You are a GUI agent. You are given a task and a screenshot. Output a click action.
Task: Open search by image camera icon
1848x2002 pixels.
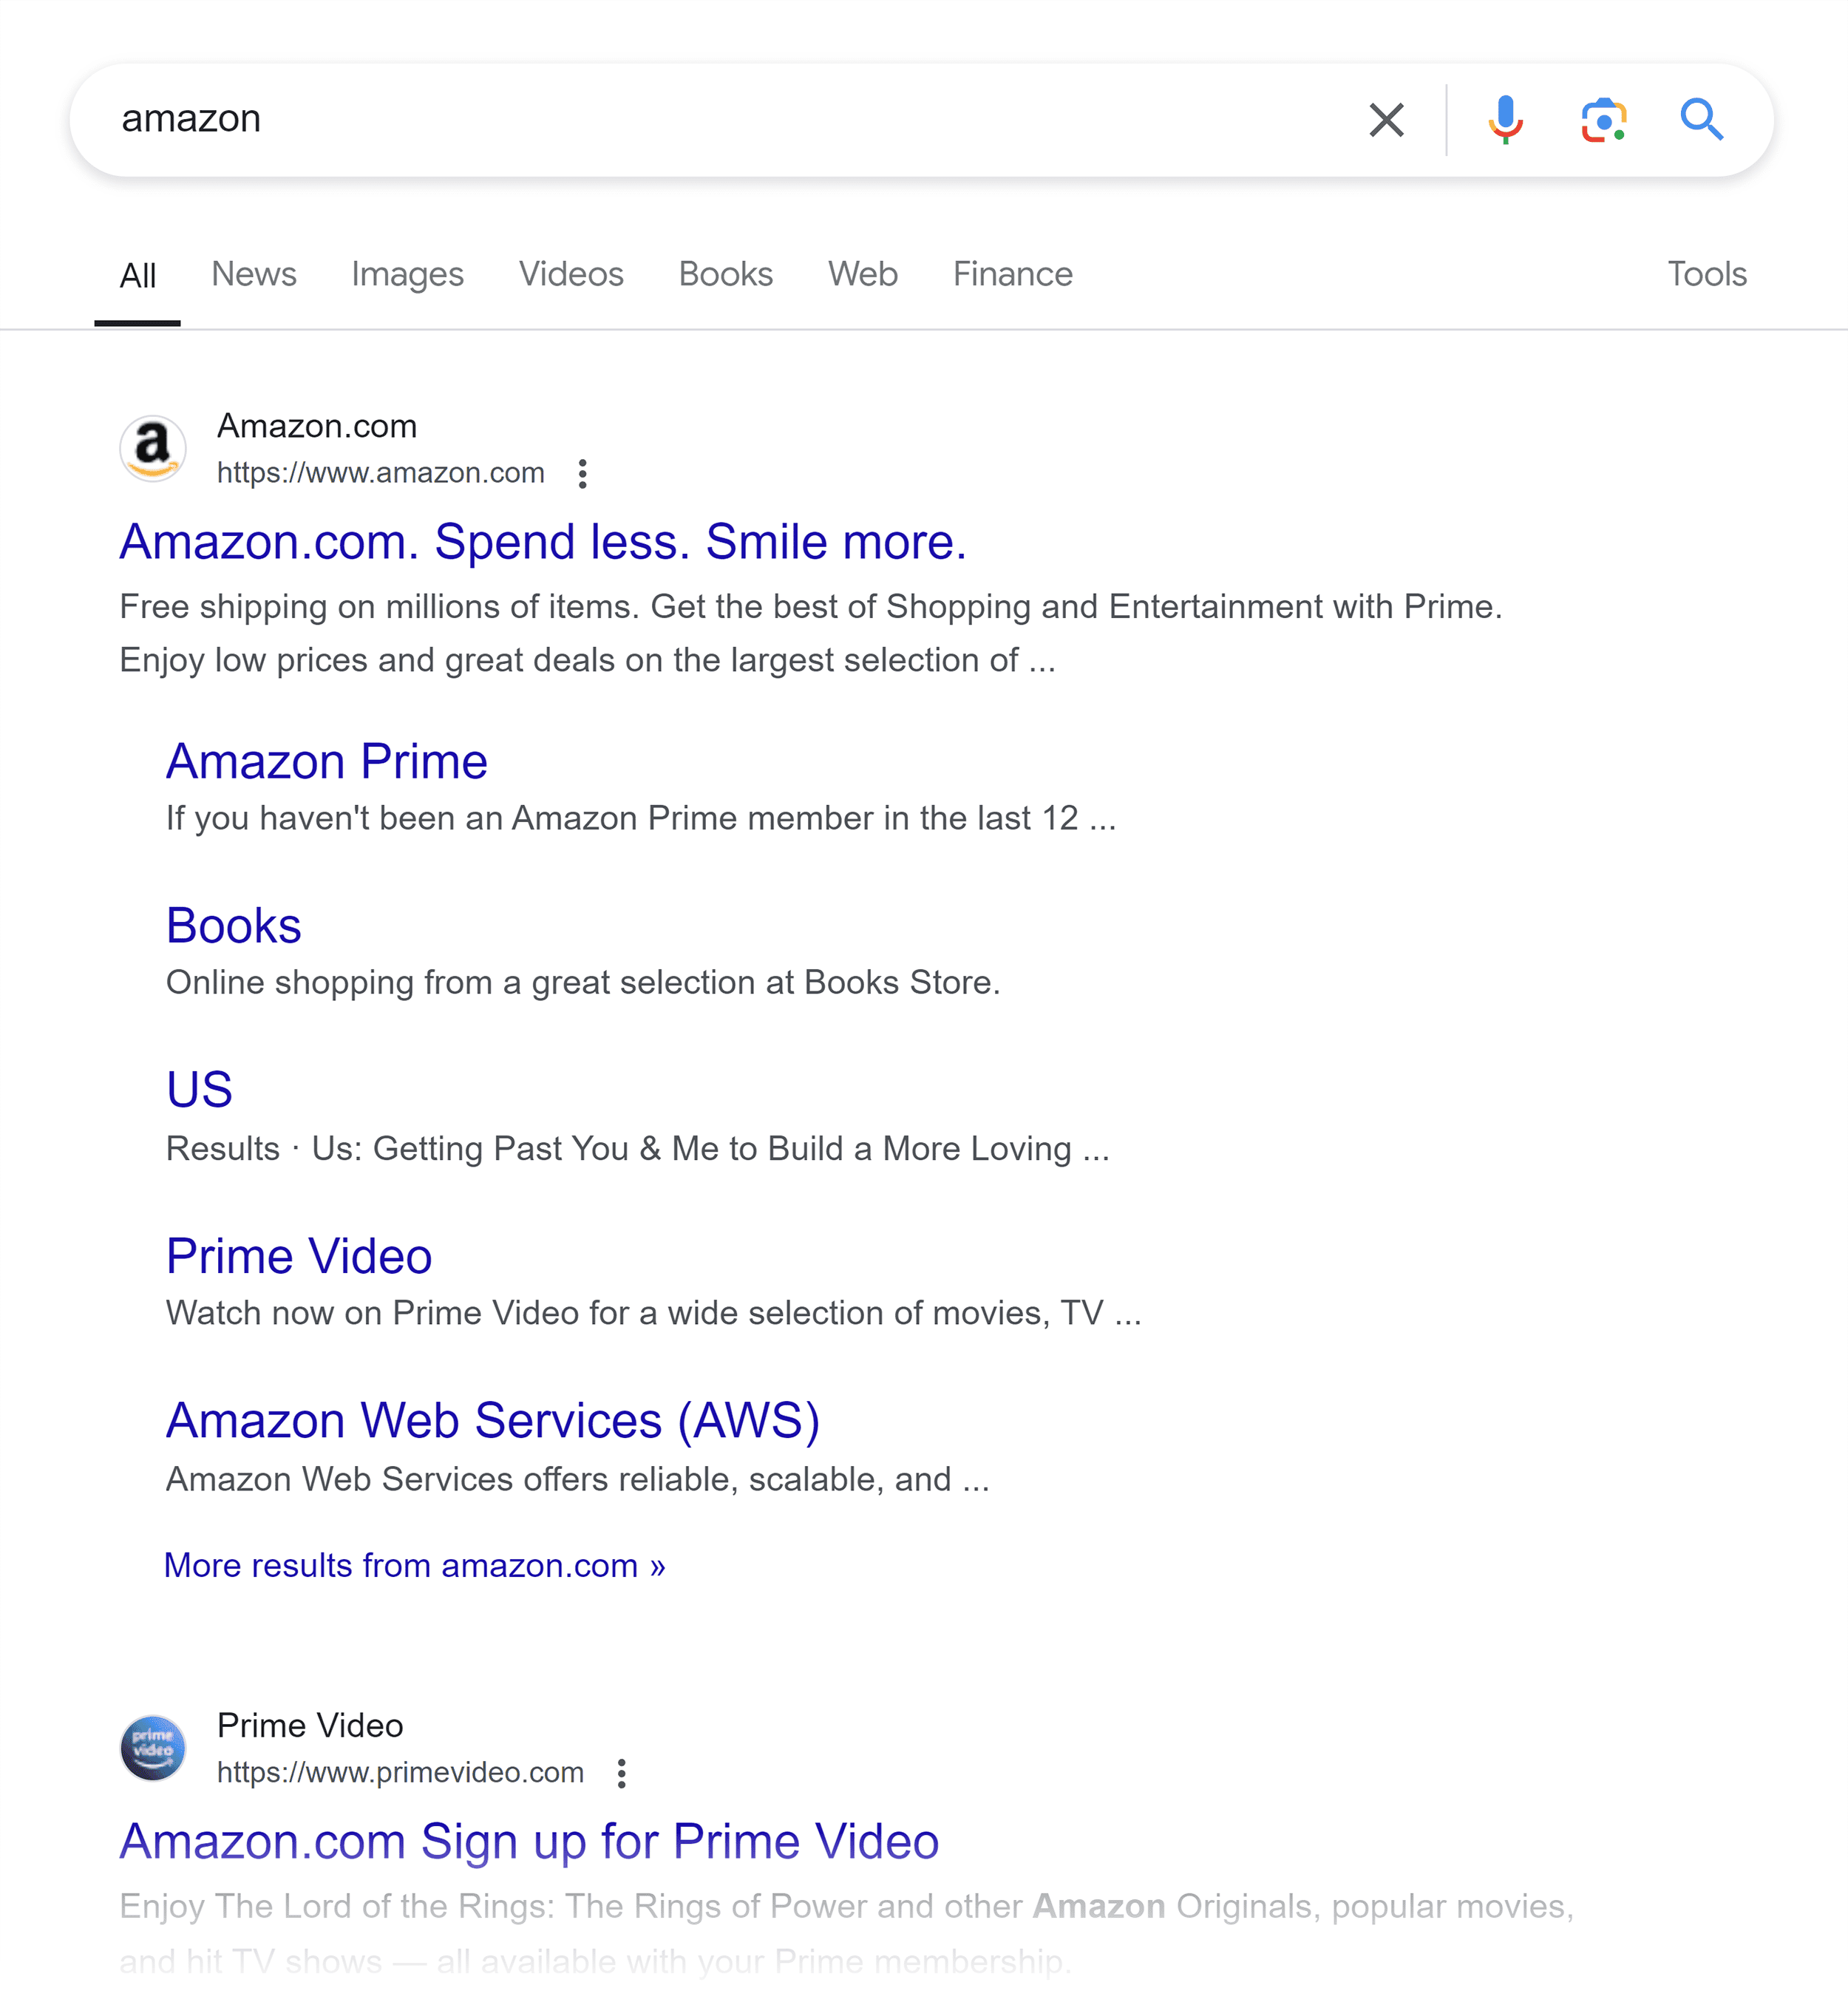point(1604,120)
